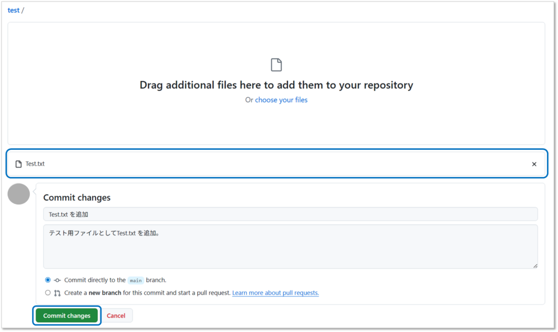558x332 pixels.
Task: Open the test repository breadcrumb link
Action: pyautogui.click(x=13, y=10)
